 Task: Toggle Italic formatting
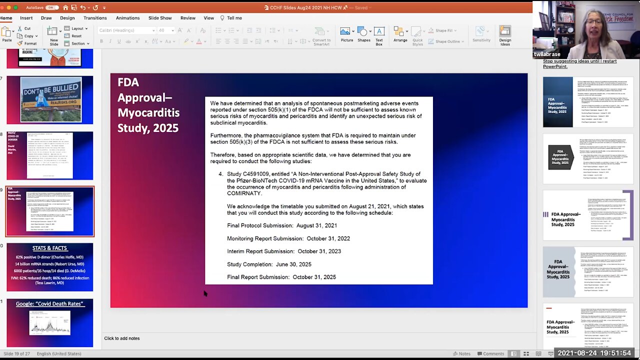click(110, 41)
